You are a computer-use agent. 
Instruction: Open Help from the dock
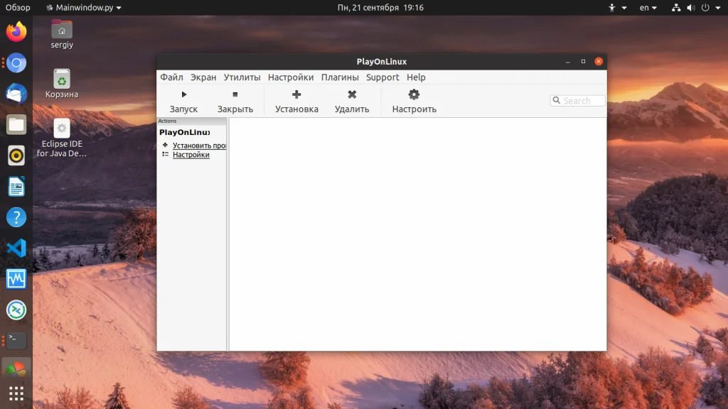point(16,217)
